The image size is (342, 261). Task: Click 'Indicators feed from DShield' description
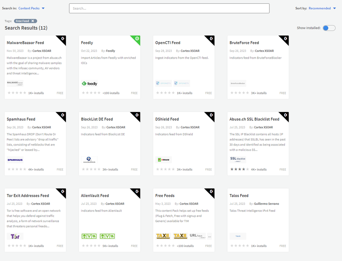(174, 134)
